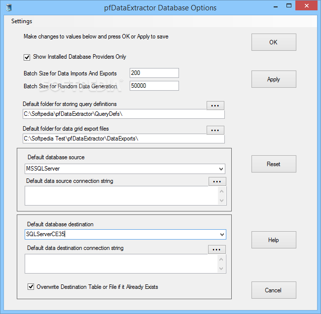
Task: Click the Apply button
Action: (x=274, y=79)
